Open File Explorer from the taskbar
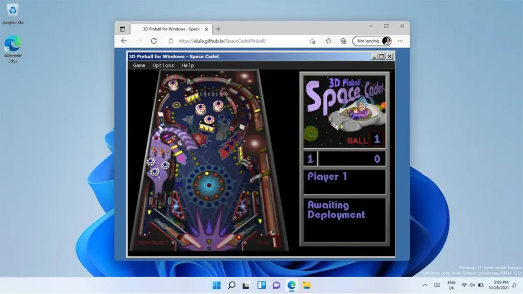523x294 pixels. pyautogui.click(x=306, y=285)
